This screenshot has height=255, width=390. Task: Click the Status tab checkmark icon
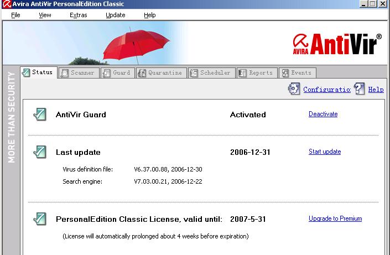(26, 72)
